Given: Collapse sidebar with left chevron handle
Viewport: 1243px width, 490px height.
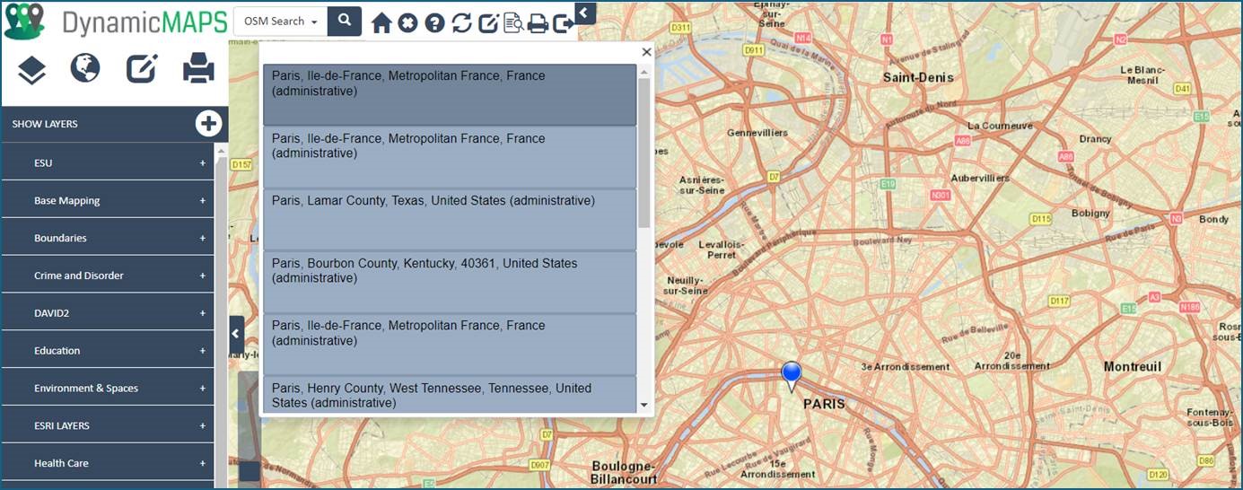Looking at the screenshot, I should (x=236, y=334).
